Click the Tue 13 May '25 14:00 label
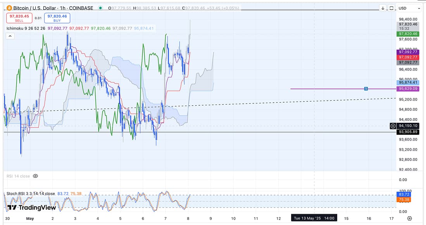The height and width of the screenshot is (225, 426). coord(314,218)
